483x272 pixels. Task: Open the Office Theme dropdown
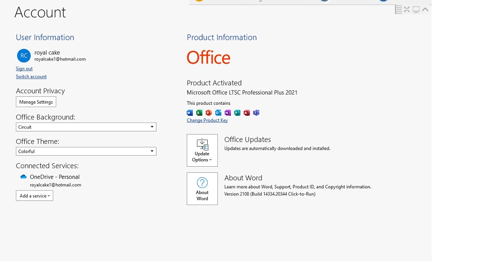86,152
